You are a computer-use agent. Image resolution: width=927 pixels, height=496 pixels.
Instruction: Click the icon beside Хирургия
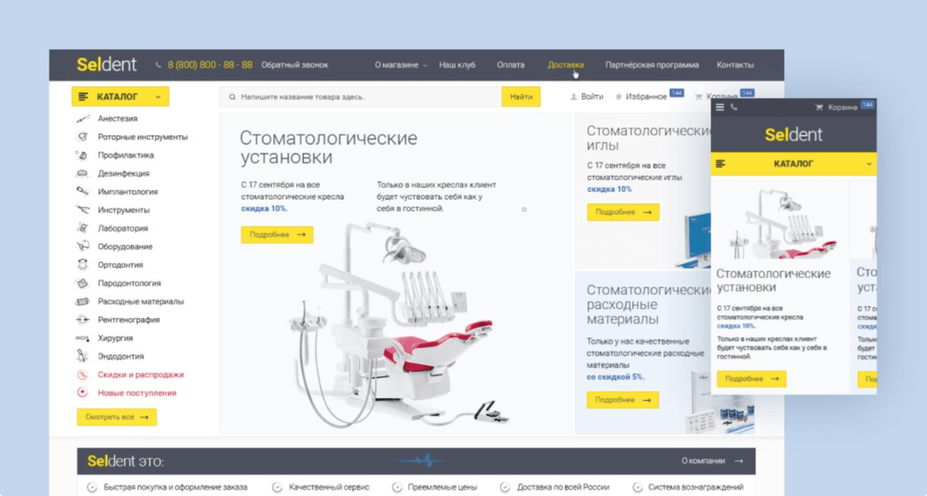(82, 338)
